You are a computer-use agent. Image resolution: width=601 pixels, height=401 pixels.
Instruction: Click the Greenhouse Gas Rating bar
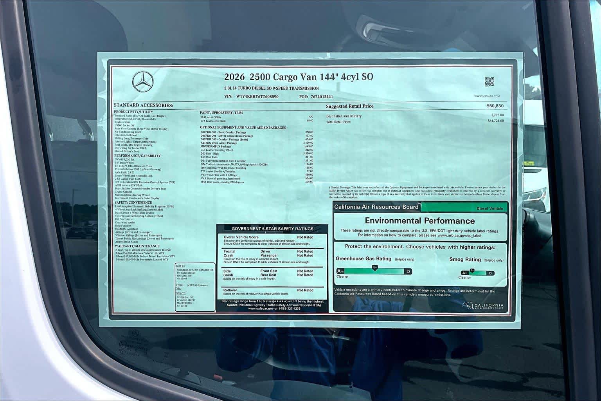coord(374,271)
